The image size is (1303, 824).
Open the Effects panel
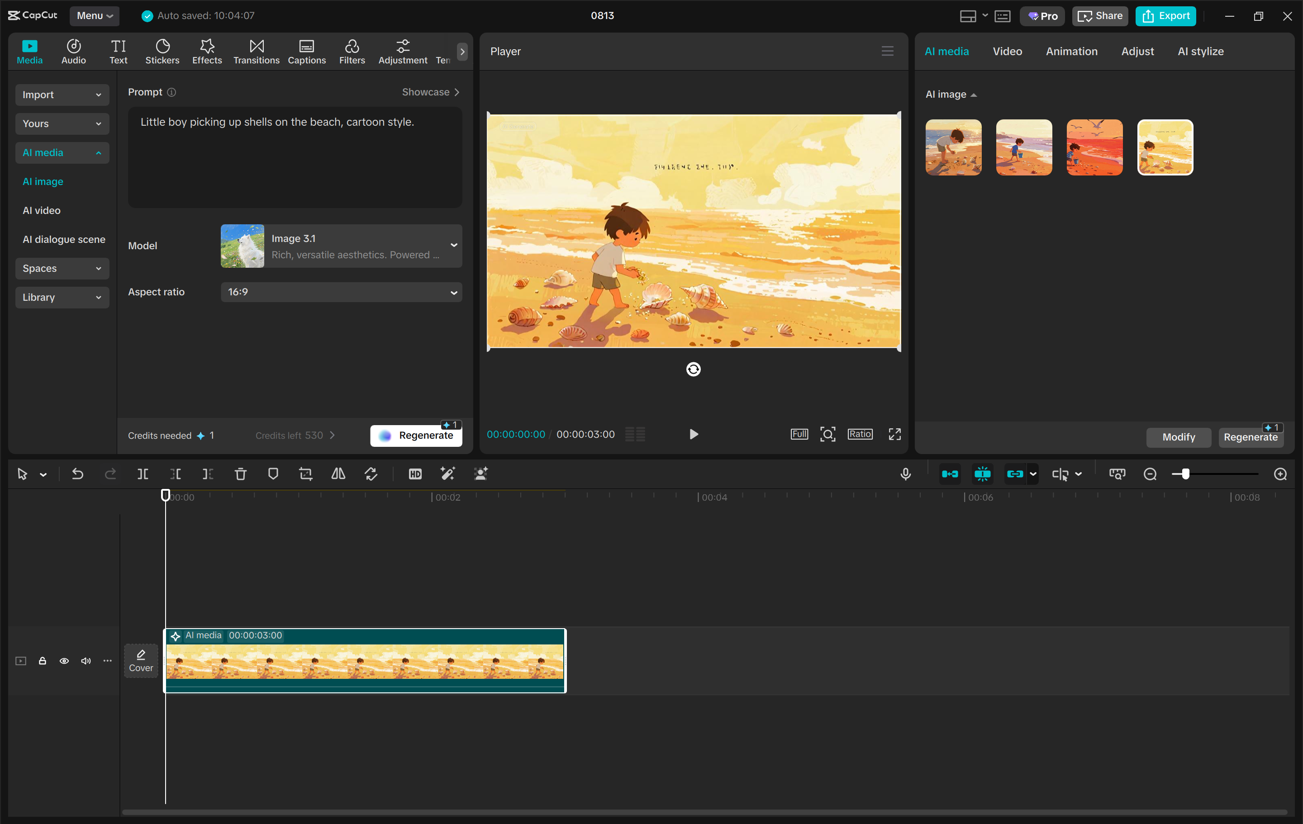[207, 52]
